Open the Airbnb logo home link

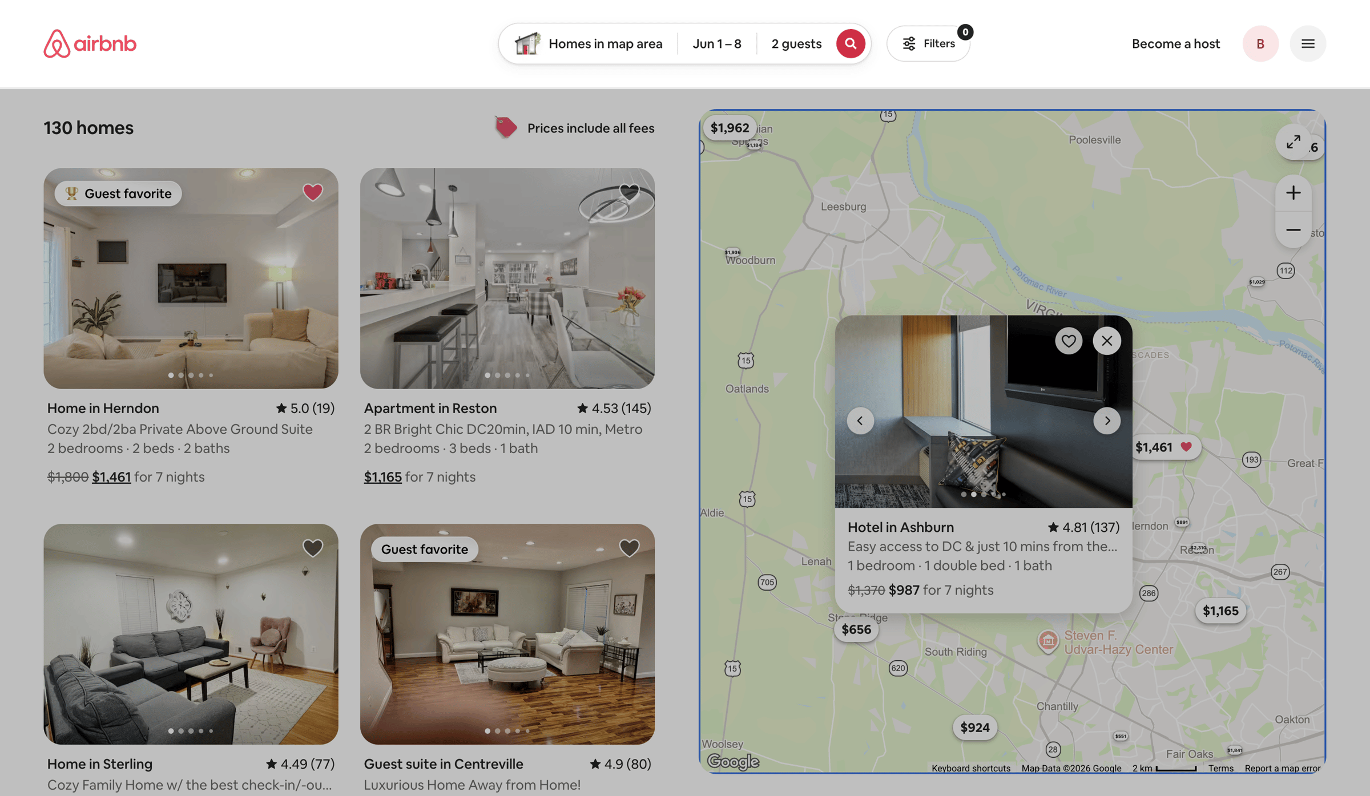coord(90,43)
